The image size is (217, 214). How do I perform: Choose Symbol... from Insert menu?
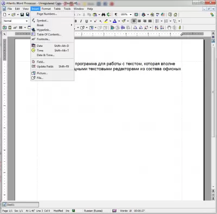tap(53, 21)
